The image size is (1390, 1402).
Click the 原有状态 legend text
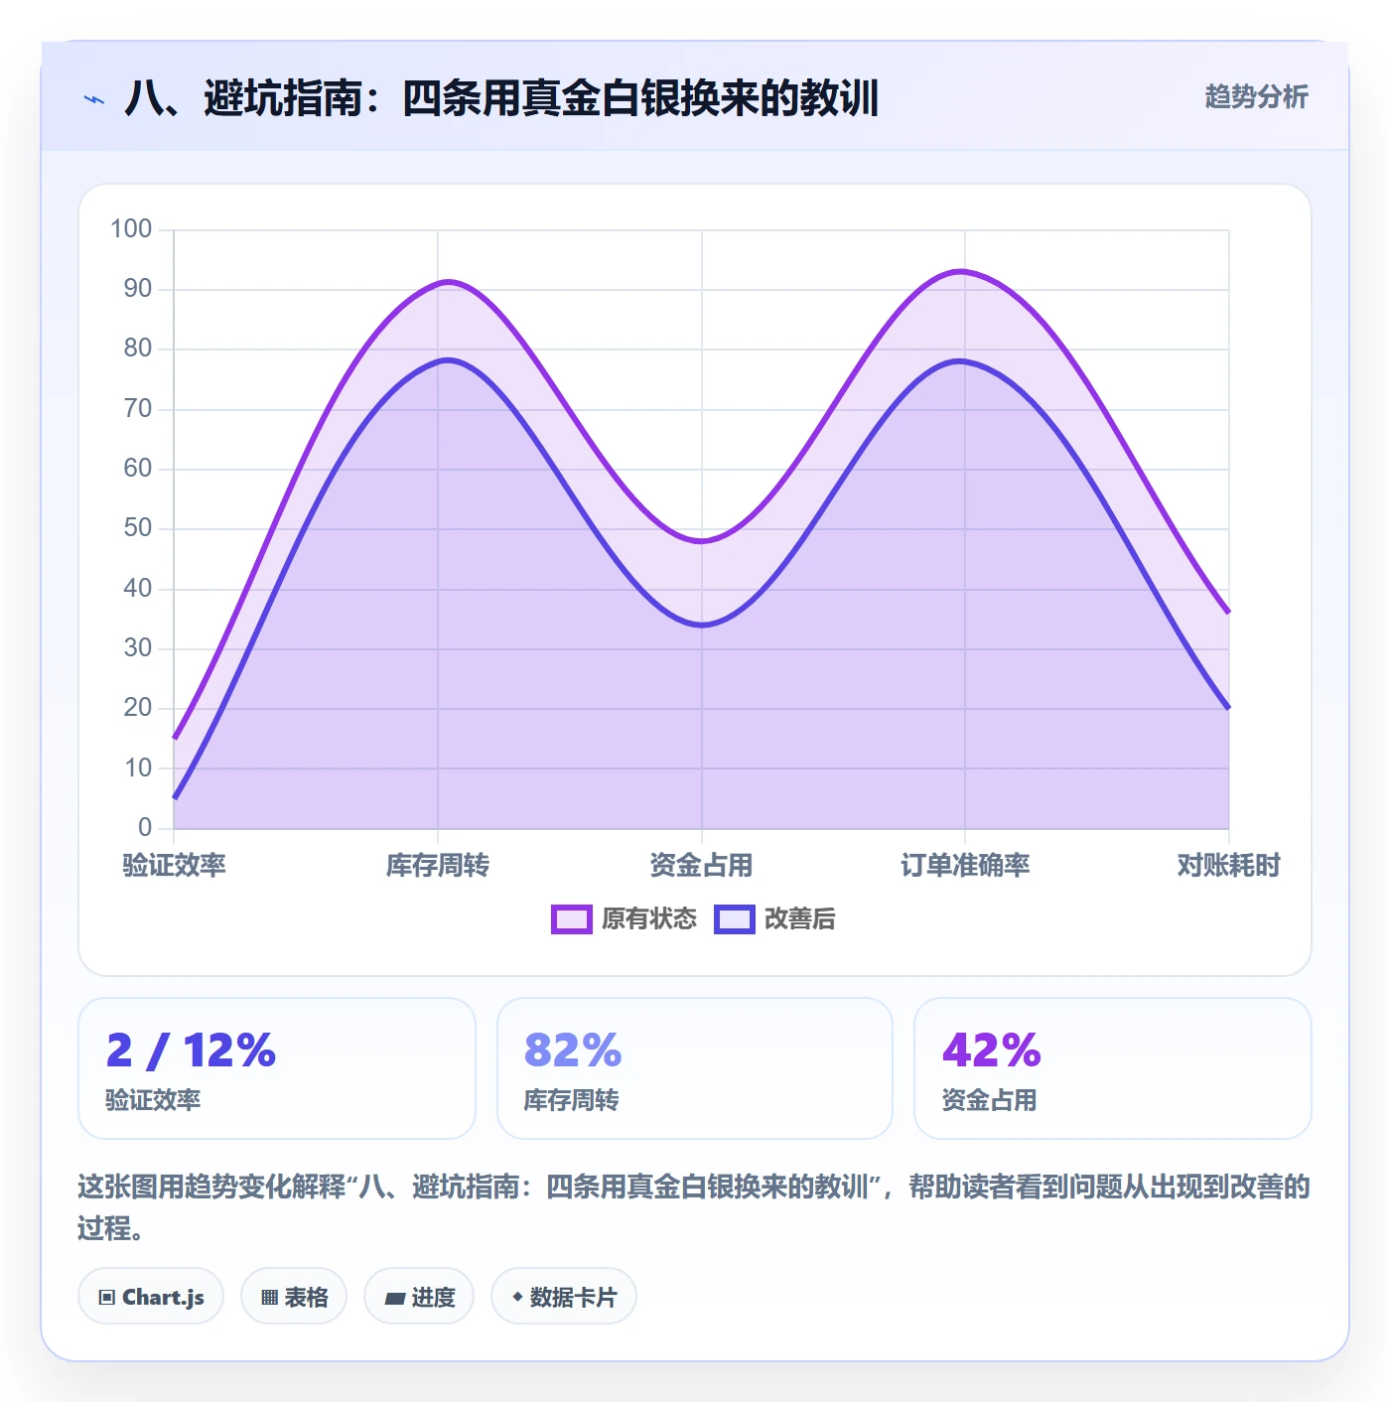[x=649, y=919]
